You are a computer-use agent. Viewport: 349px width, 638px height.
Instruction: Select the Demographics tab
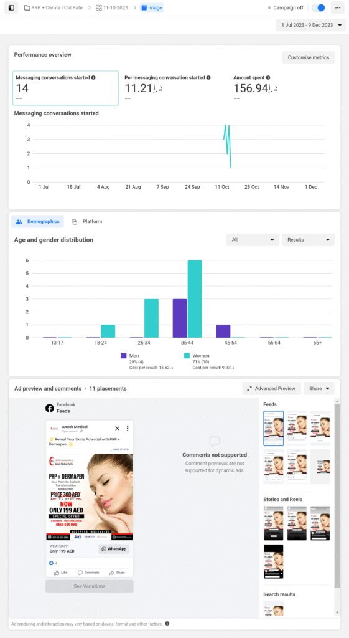(x=37, y=222)
